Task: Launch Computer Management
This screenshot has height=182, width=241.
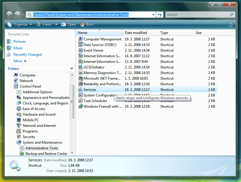Action: point(102,39)
